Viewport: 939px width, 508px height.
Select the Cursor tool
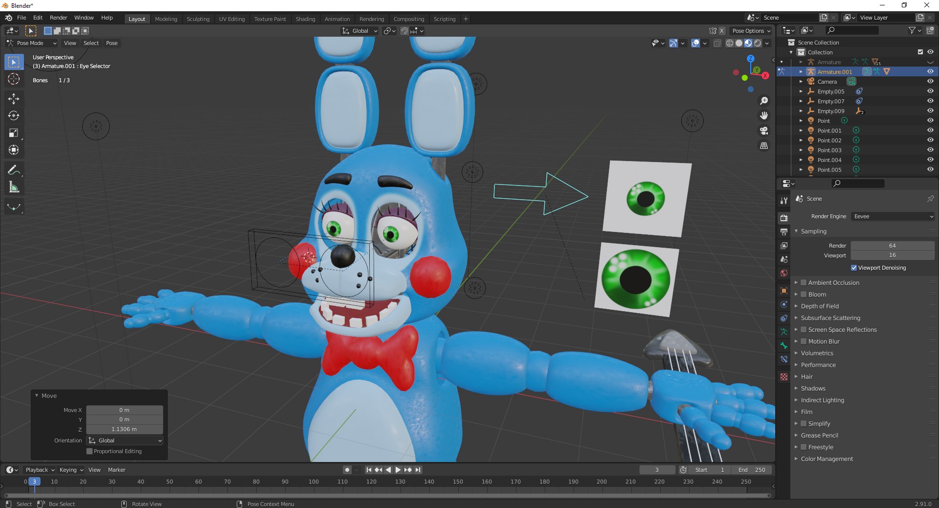click(x=14, y=79)
